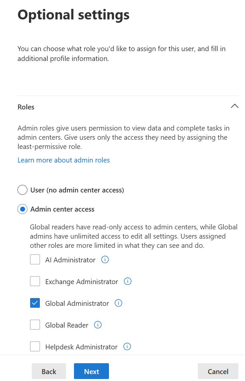Click the Global readers description text
This screenshot has width=245, height=381.
coord(133,236)
